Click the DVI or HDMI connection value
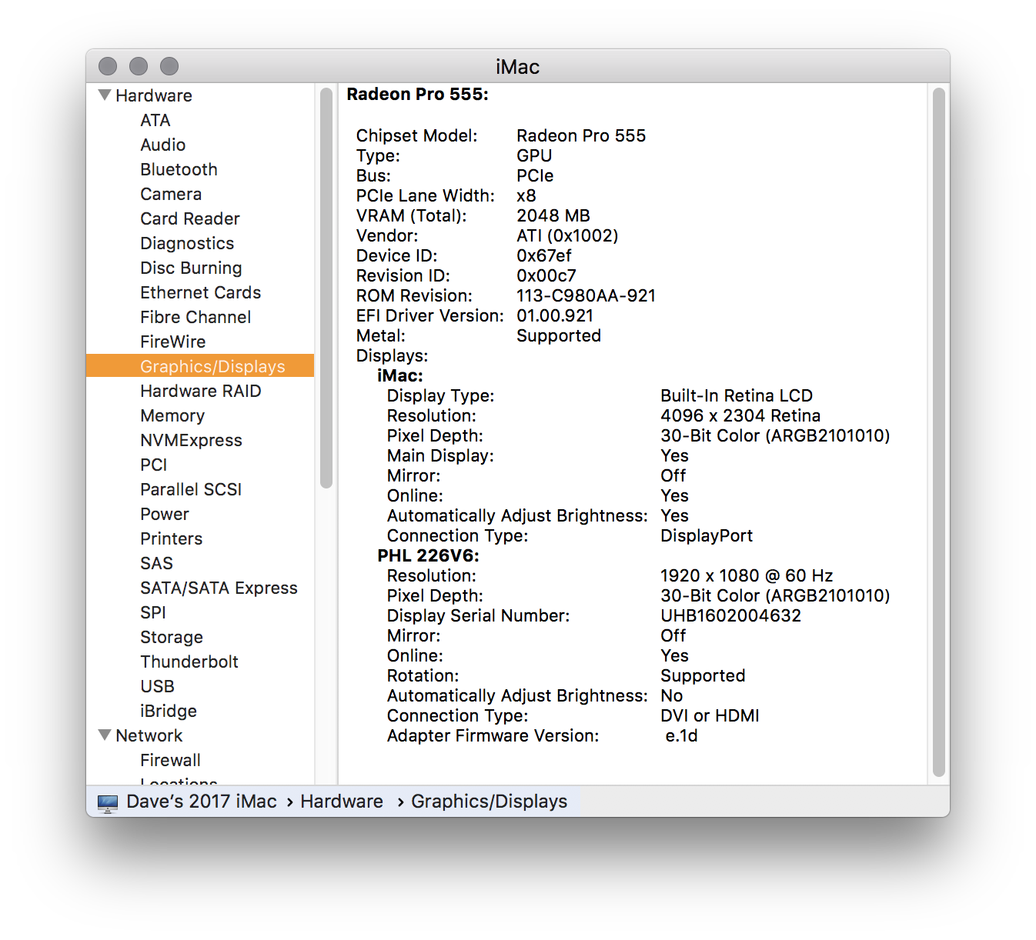Image resolution: width=1036 pixels, height=940 pixels. [710, 715]
